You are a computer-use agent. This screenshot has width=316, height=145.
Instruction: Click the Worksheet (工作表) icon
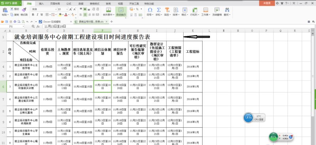pos(205,10)
